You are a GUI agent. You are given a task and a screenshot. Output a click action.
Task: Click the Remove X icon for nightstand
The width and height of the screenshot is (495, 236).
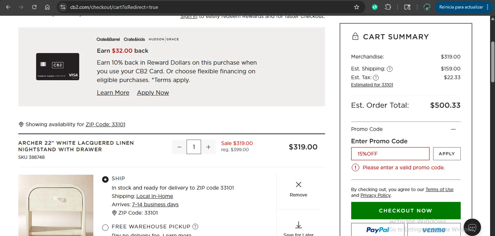click(298, 185)
